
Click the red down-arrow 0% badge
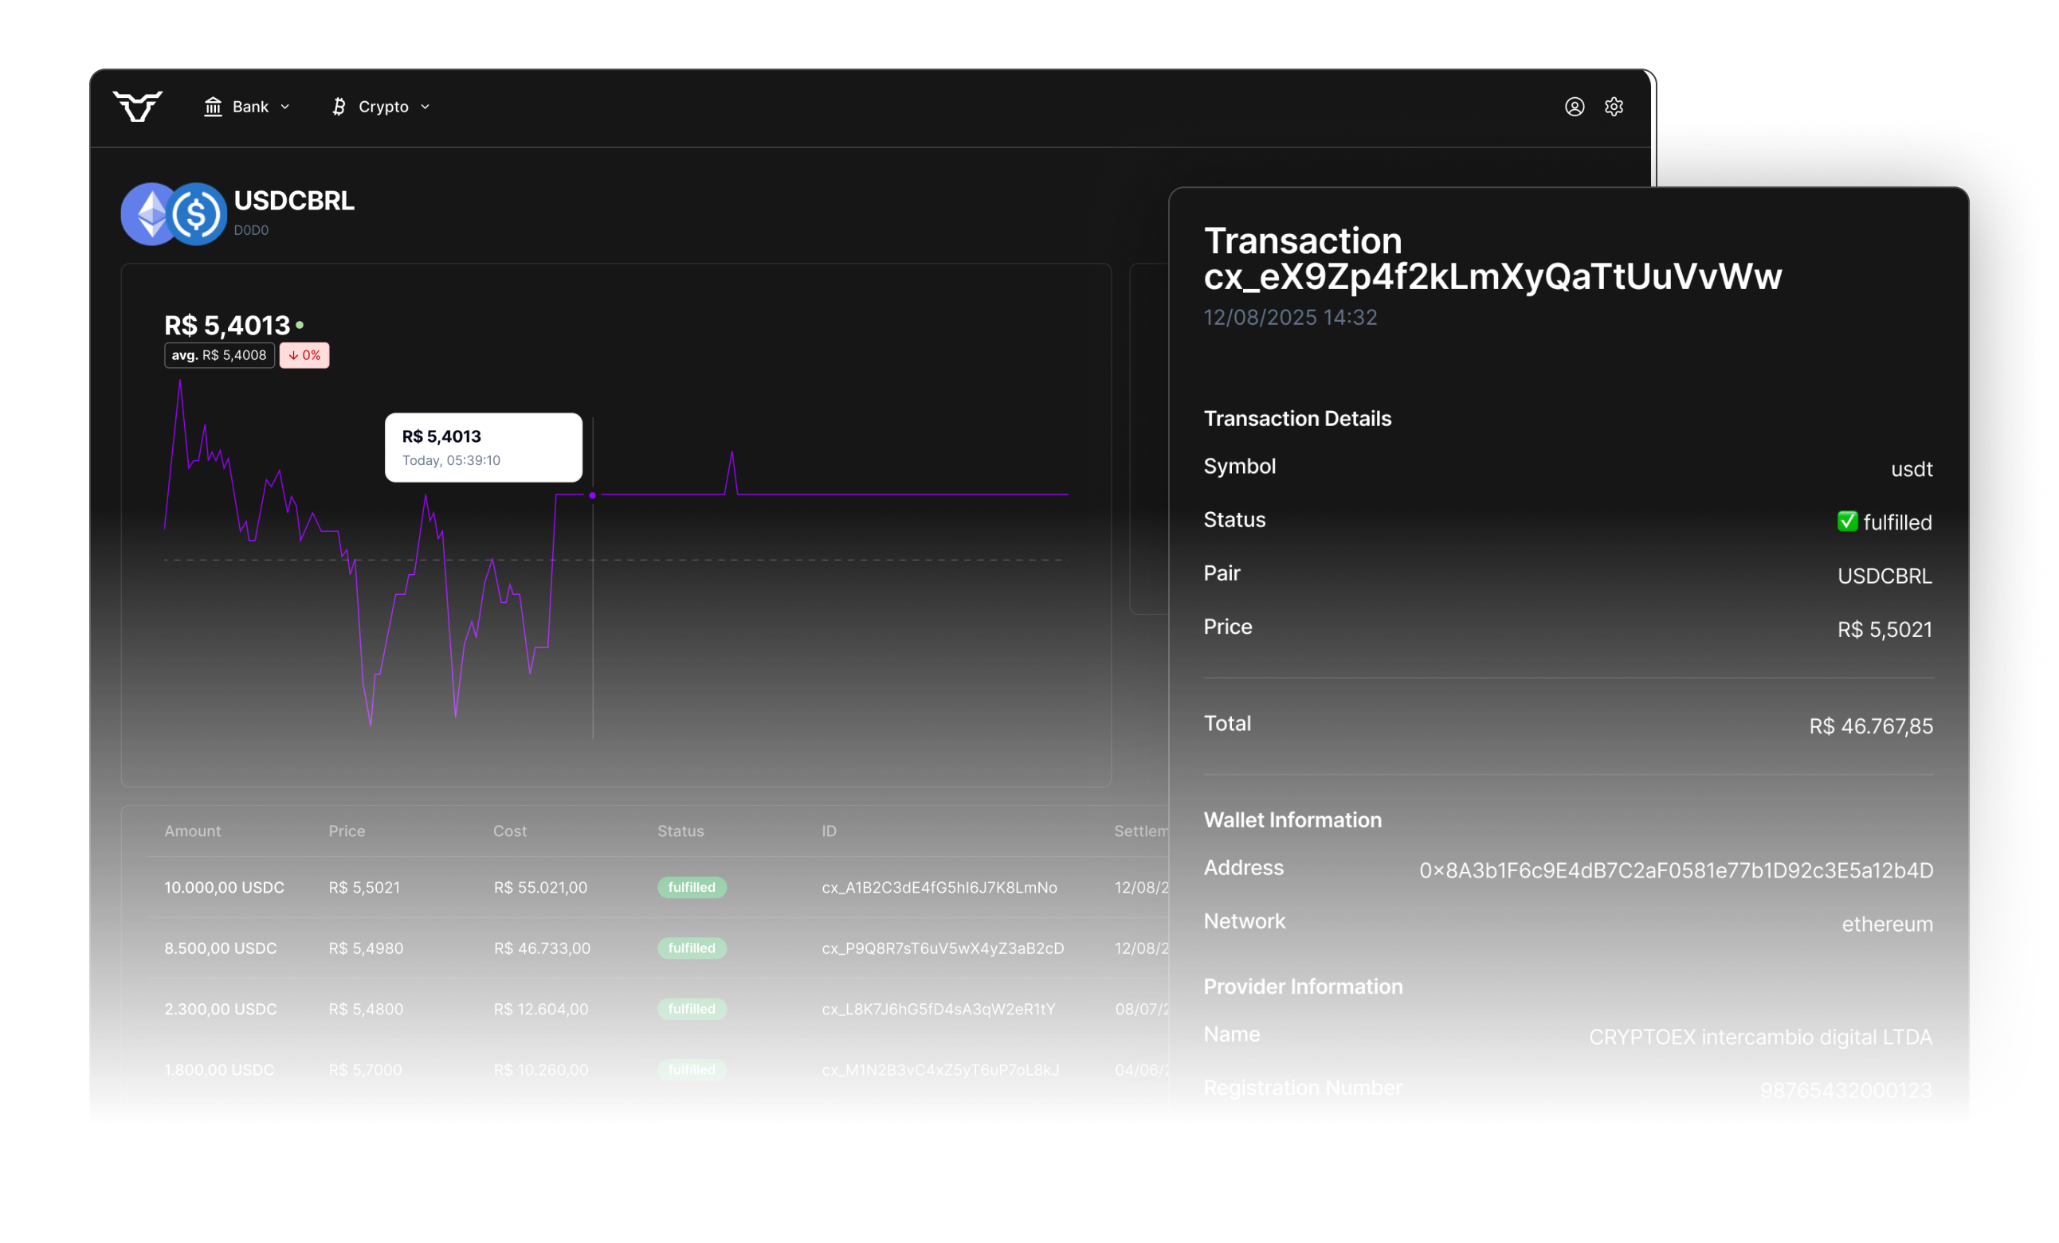point(304,356)
